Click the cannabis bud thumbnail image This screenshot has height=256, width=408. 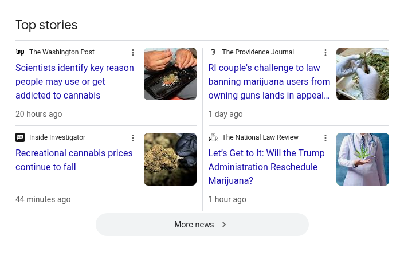[170, 159]
